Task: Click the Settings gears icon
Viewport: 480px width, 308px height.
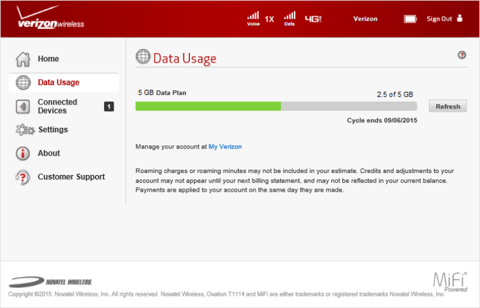Action: pos(25,130)
